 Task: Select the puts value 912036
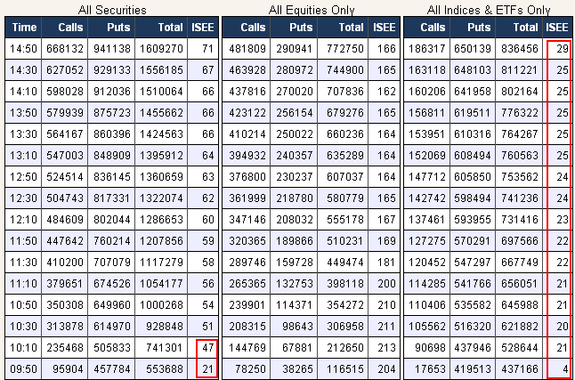111,92
